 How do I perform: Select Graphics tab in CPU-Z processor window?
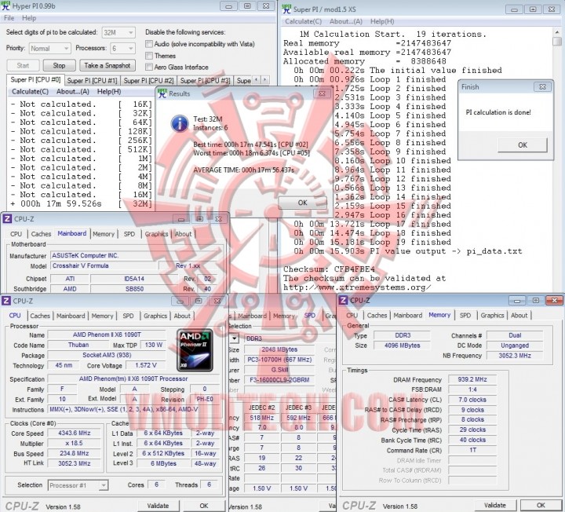(155, 316)
